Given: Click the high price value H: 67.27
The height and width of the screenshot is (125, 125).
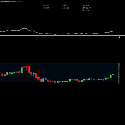Looking at the screenshot, I should coord(65,5).
